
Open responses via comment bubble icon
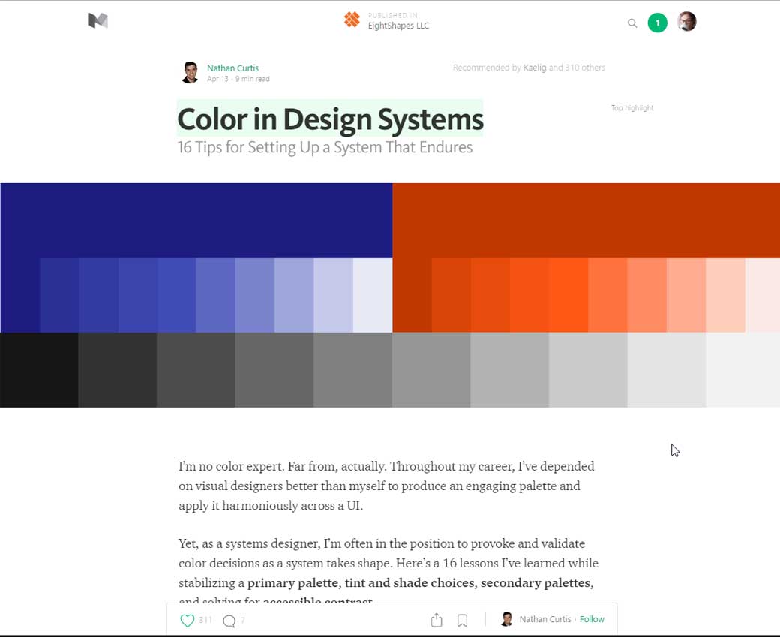tap(229, 621)
